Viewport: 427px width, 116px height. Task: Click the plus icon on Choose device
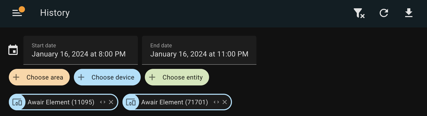pos(81,77)
